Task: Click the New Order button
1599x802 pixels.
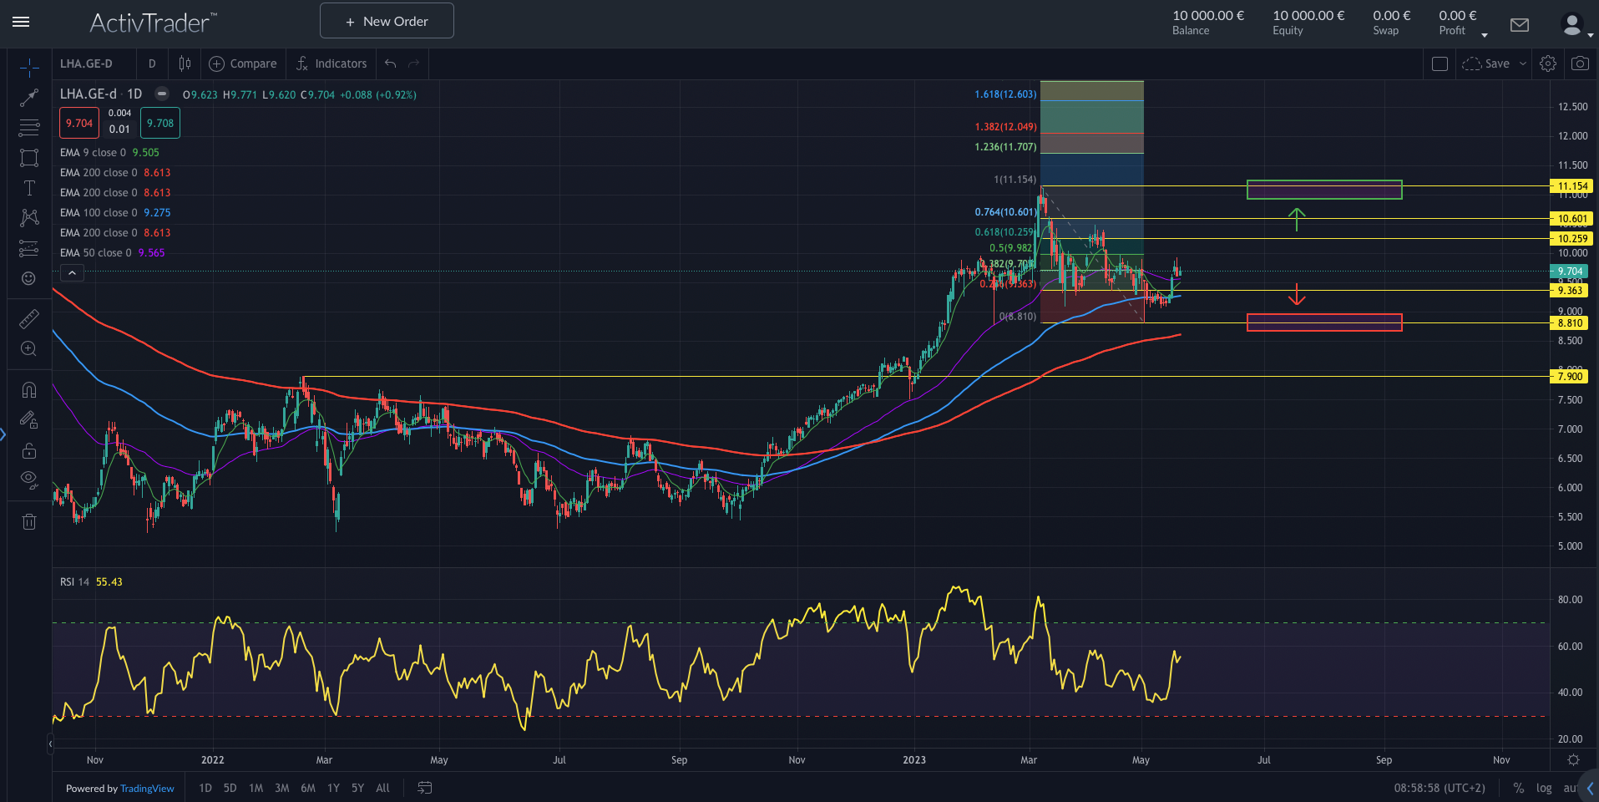Action: coord(386,20)
